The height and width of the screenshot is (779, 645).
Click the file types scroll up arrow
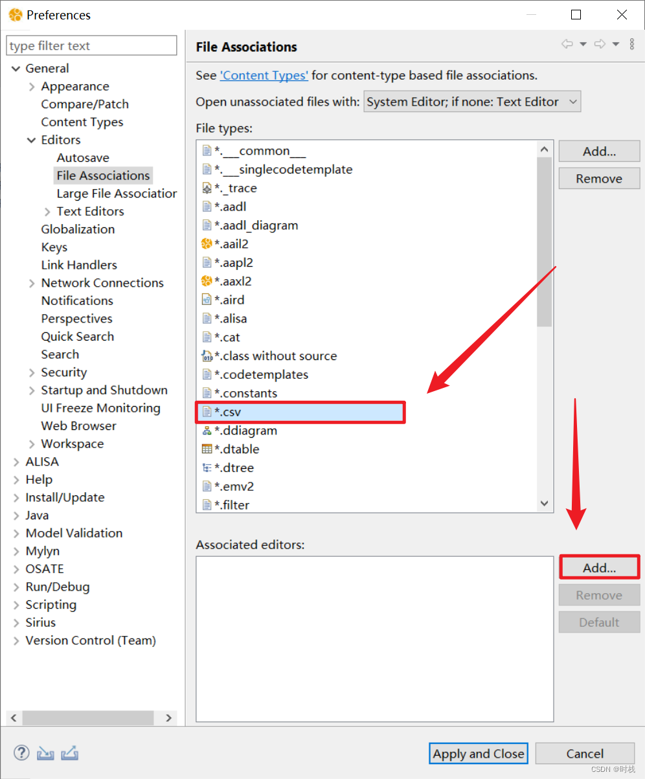(544, 150)
